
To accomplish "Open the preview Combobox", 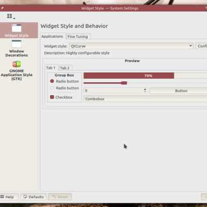I will click(x=145, y=99).
